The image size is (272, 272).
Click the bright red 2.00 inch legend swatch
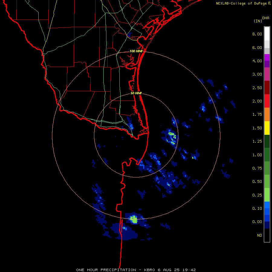point(267,101)
